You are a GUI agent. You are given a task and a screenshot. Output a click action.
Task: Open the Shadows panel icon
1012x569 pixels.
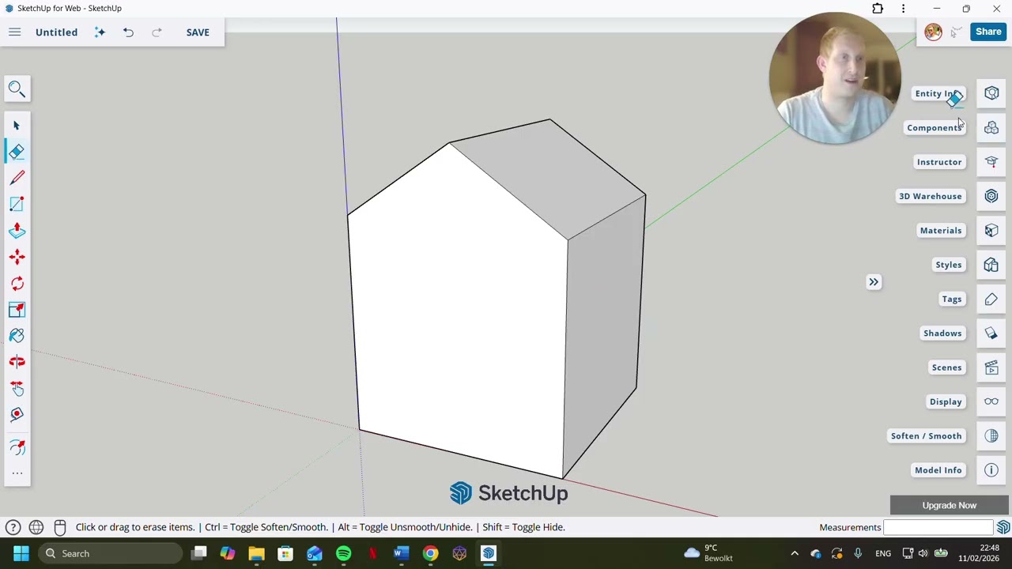pos(991,333)
